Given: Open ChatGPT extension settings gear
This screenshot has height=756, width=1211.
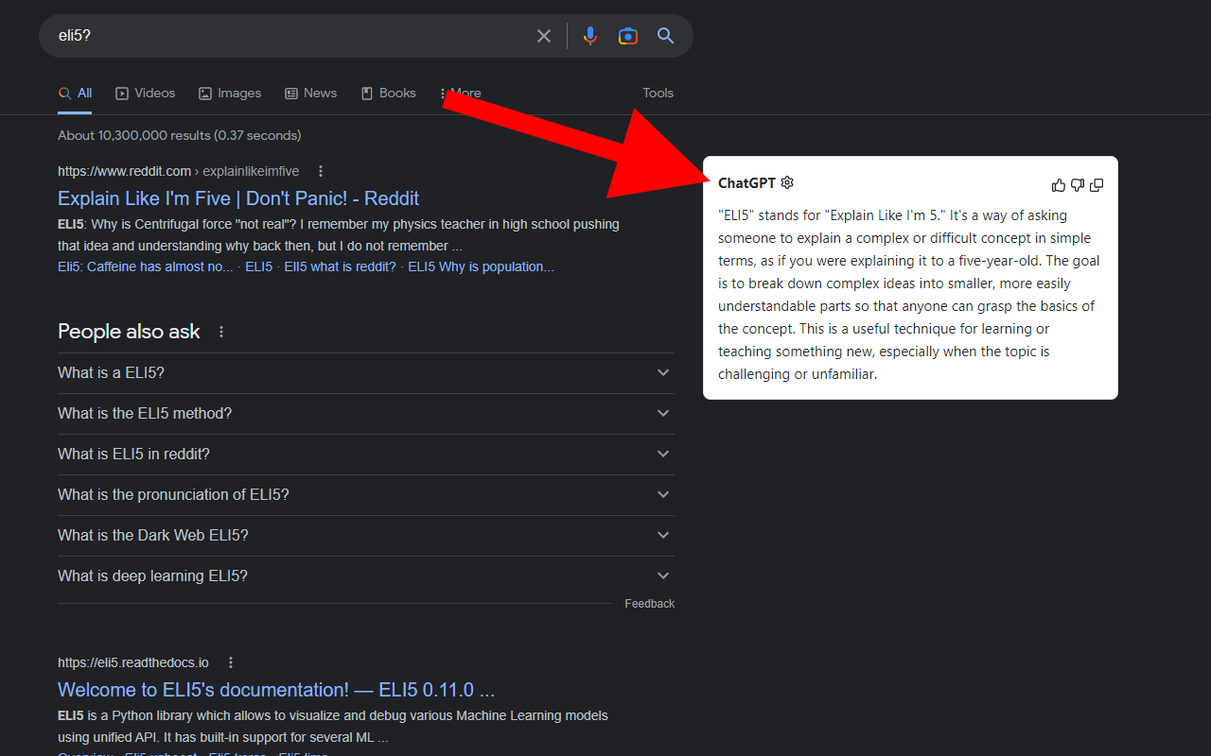Looking at the screenshot, I should [787, 182].
